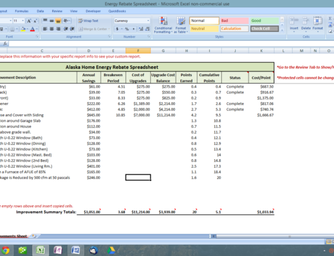Open Google Drive from the taskbar

tap(111, 251)
